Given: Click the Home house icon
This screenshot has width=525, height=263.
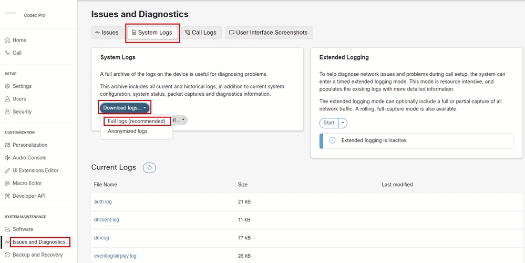Looking at the screenshot, I should tap(7, 40).
